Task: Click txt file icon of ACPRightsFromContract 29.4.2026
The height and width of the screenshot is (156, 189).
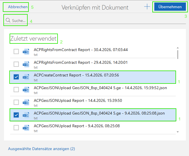Action: click(x=26, y=64)
